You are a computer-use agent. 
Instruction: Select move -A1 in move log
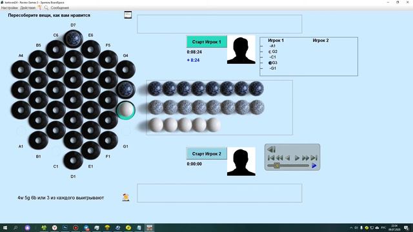(272, 46)
